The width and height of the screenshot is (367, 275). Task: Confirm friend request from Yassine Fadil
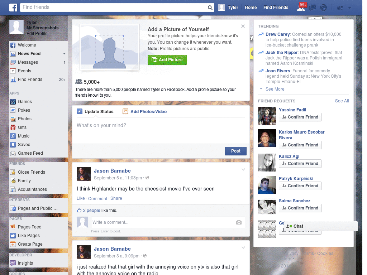coord(300,117)
